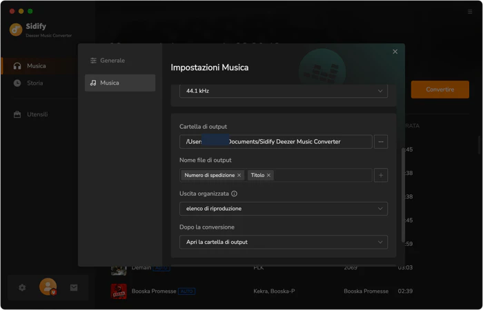Click the music note icon in Musica tab
483x310 pixels.
(93, 83)
